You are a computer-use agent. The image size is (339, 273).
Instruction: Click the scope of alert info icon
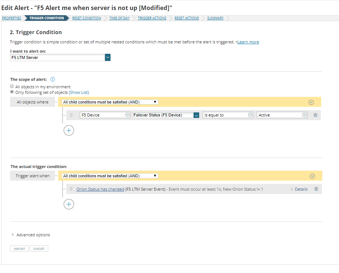[x=53, y=79]
